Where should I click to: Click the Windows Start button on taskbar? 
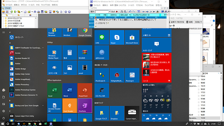3,124
